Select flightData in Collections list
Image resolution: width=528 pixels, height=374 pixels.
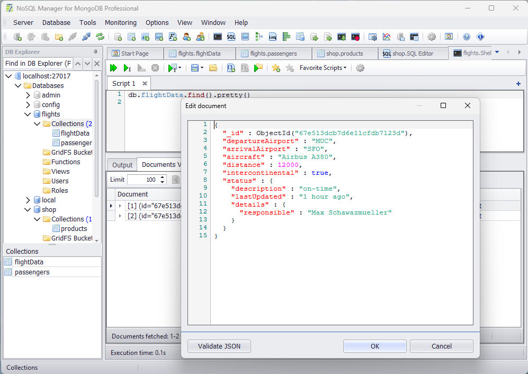pyautogui.click(x=52, y=262)
